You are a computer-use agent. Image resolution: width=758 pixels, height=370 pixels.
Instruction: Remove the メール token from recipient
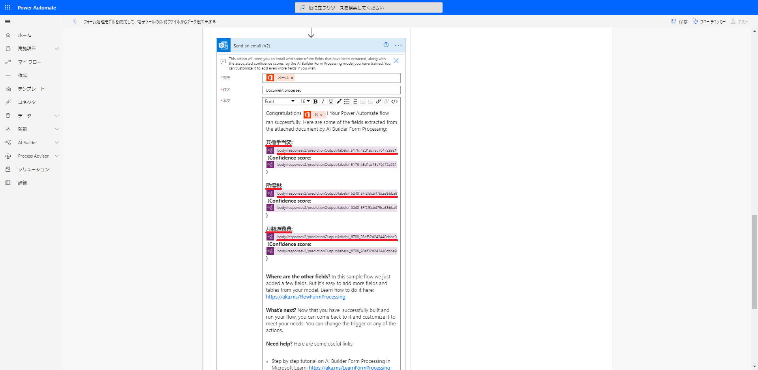pos(292,78)
